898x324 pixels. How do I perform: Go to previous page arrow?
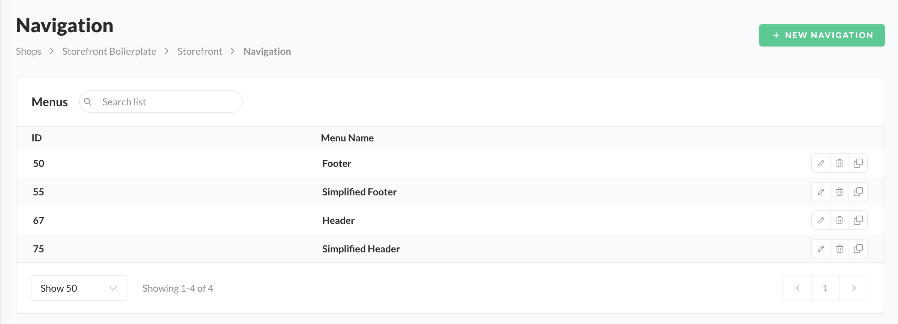(798, 288)
